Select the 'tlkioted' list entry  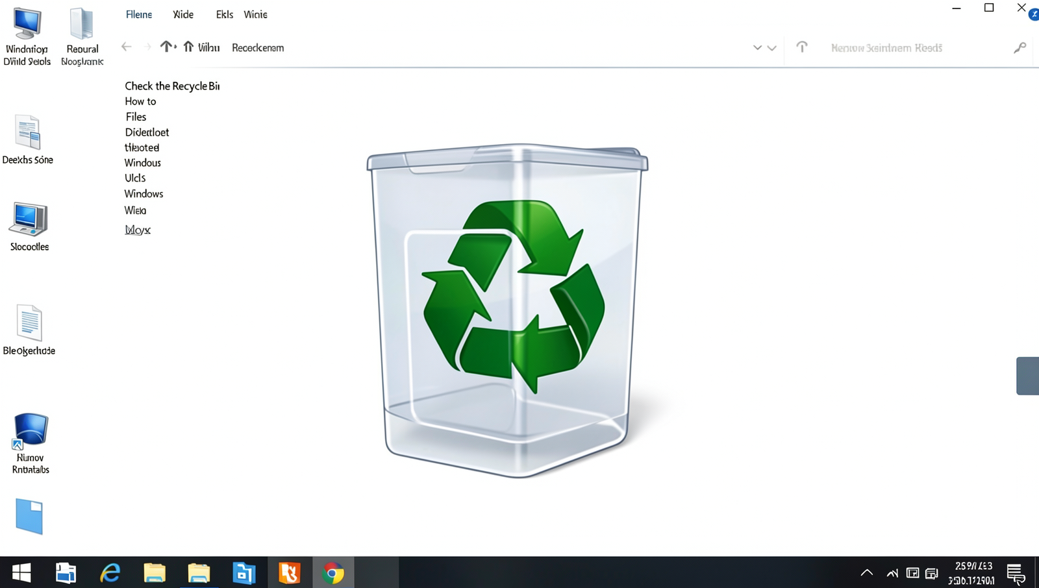click(x=142, y=147)
